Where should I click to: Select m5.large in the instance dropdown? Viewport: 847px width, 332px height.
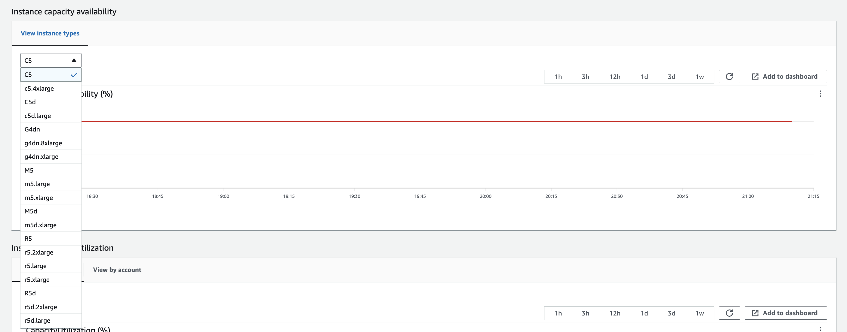point(38,184)
